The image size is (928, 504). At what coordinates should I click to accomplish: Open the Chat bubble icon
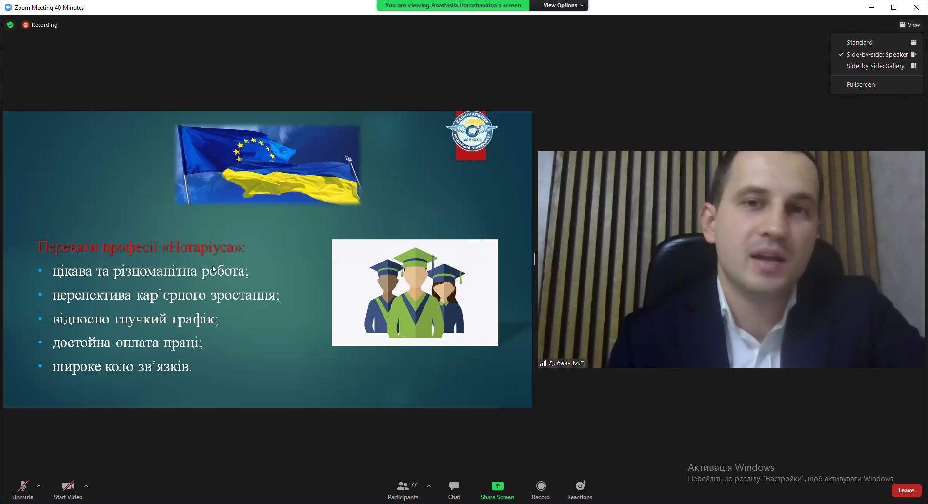coord(454,486)
